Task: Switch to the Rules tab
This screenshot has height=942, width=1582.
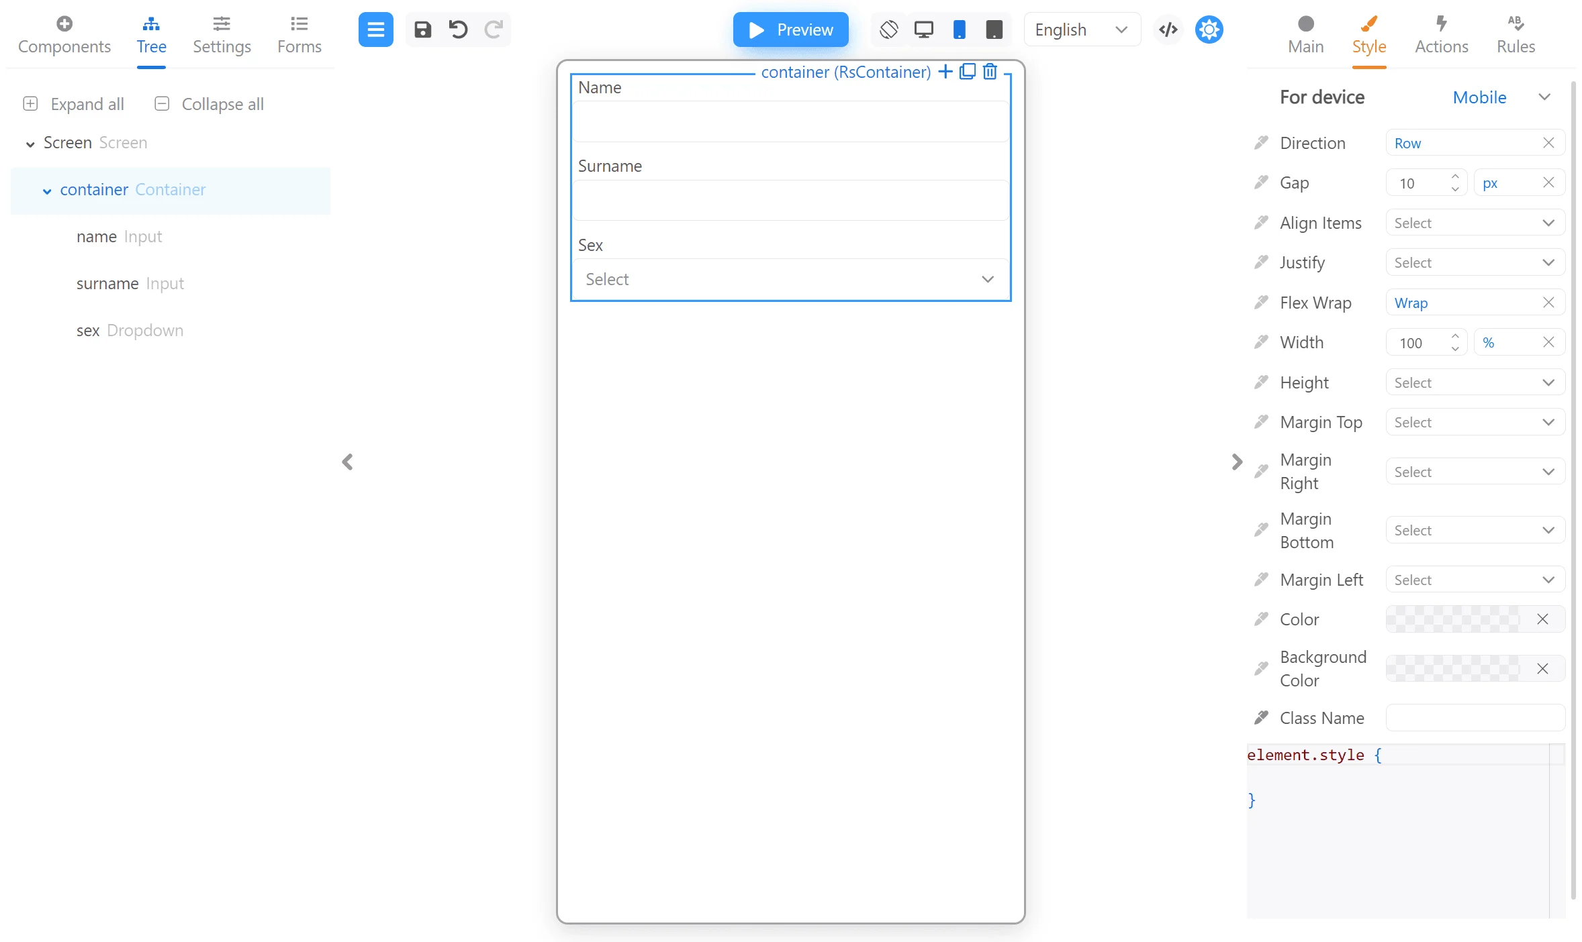Action: pyautogui.click(x=1516, y=35)
